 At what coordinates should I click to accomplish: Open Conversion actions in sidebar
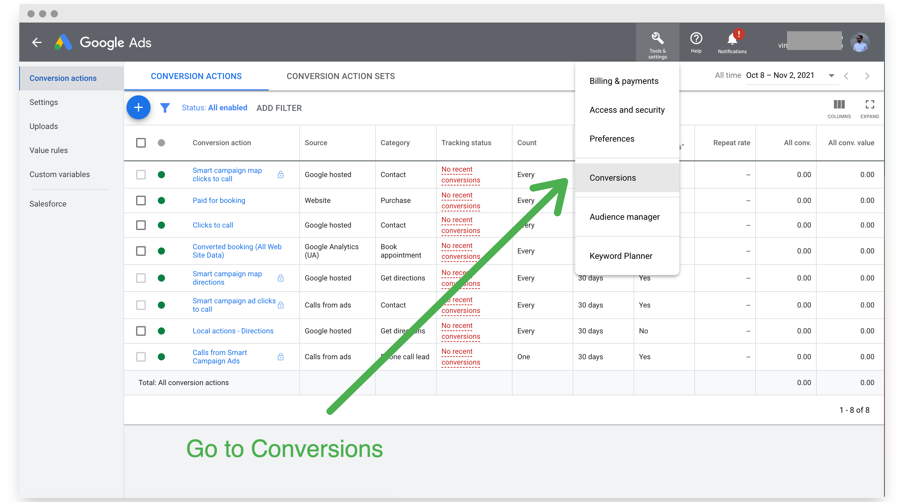(72, 78)
